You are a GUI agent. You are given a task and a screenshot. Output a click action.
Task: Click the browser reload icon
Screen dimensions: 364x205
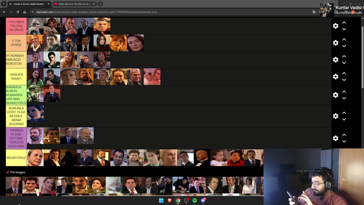18,12
